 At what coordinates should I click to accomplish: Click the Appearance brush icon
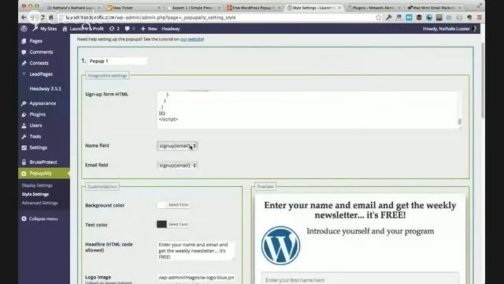click(24, 103)
